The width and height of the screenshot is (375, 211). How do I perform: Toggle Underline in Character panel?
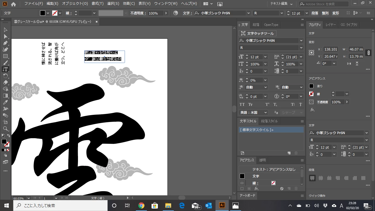[293, 104]
